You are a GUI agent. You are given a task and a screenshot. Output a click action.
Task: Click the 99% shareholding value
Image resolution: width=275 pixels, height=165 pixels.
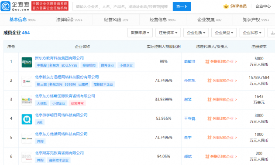(x=163, y=61)
